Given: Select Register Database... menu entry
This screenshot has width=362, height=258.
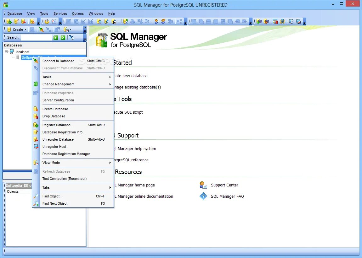Looking at the screenshot, I should (73, 125).
